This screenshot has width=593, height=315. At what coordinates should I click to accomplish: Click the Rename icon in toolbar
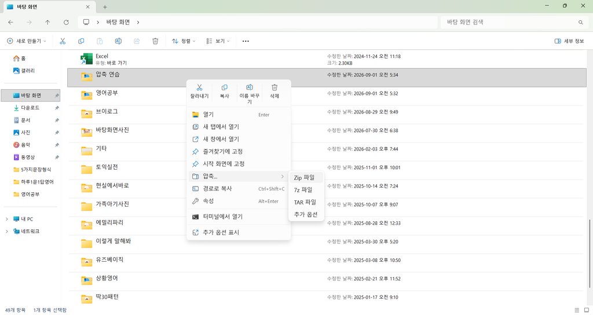pos(118,41)
